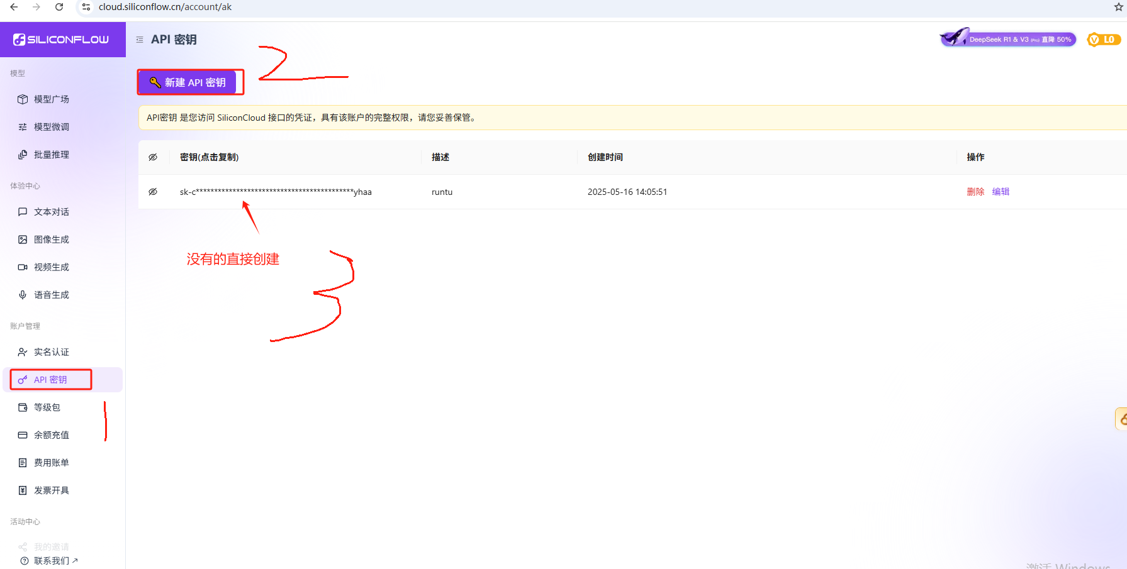Click the 密钥(点击复制) column header
This screenshot has width=1127, height=569.
pos(209,157)
